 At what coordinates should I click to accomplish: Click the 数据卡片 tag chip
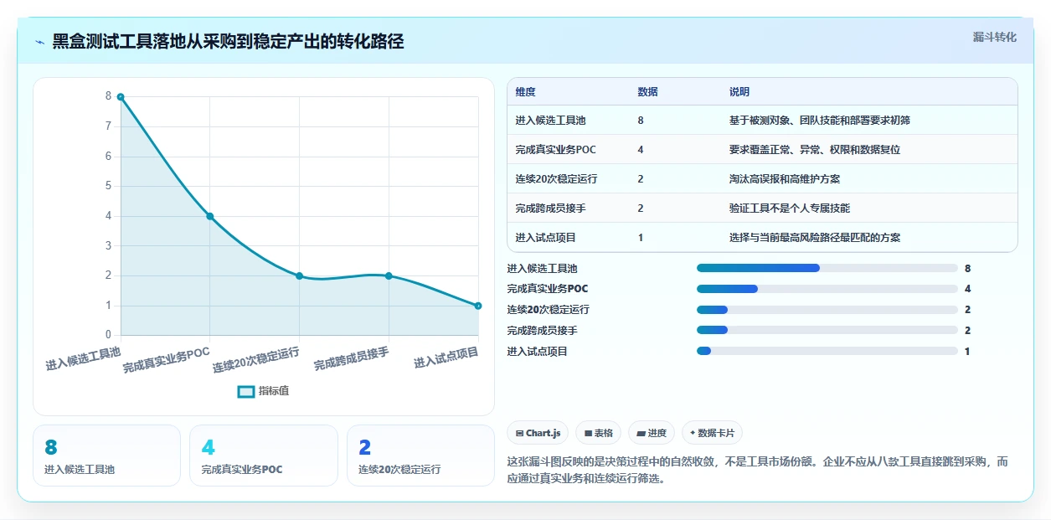pos(712,433)
